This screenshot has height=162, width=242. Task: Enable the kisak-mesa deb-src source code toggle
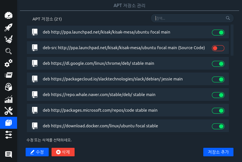pos(218,48)
